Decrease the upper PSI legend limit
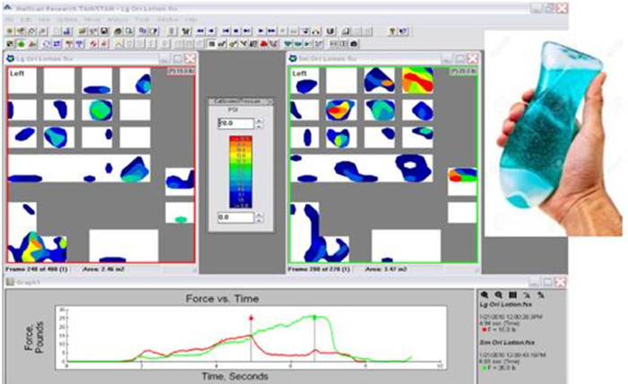 point(258,127)
